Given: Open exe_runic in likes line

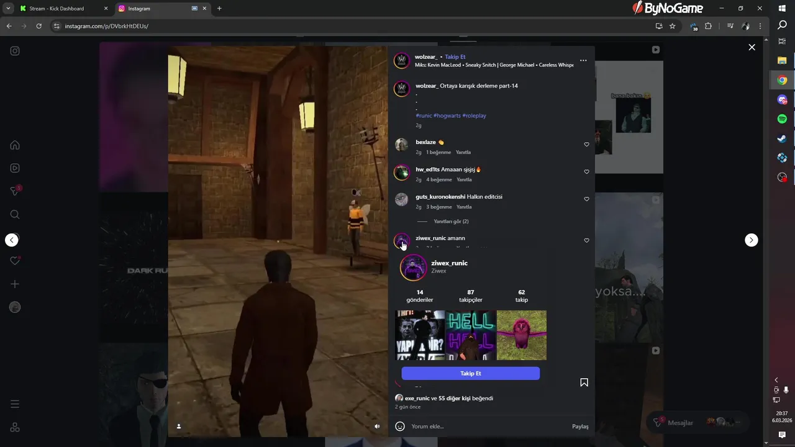Looking at the screenshot, I should point(417,399).
